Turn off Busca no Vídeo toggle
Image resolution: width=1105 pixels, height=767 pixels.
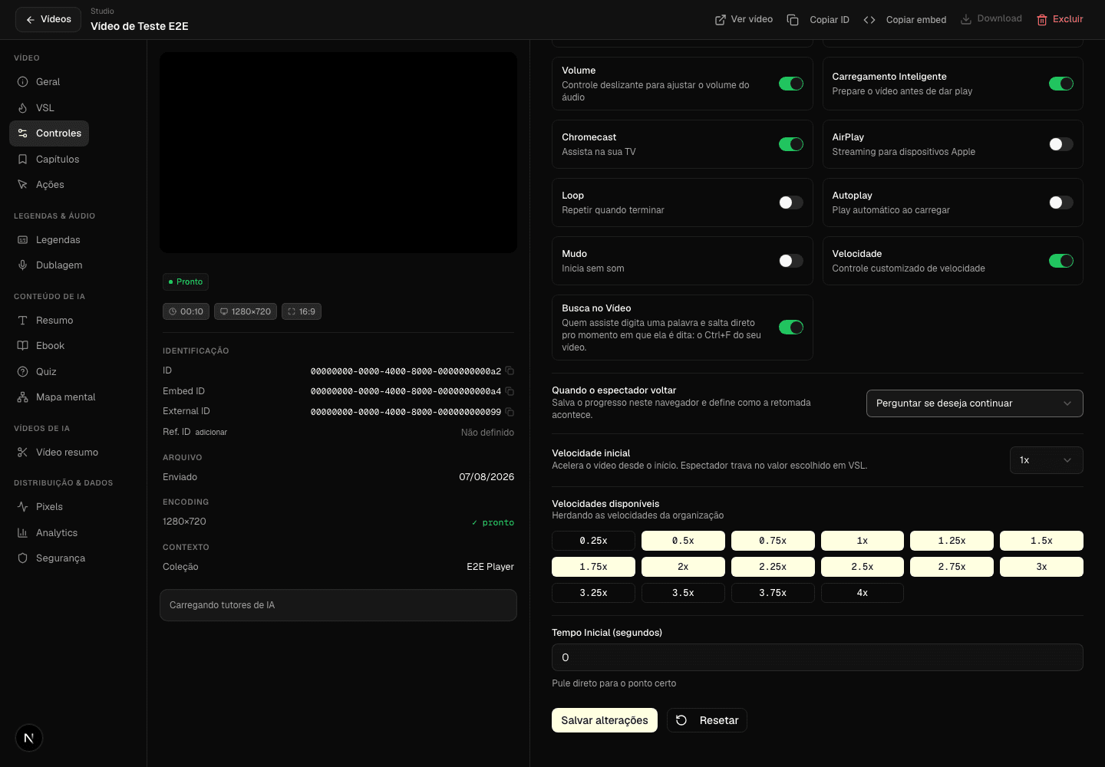pos(791,328)
